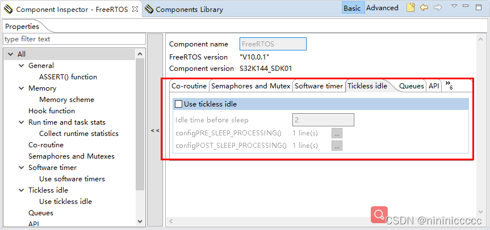Click the Components Library tab icon

pyautogui.click(x=149, y=9)
